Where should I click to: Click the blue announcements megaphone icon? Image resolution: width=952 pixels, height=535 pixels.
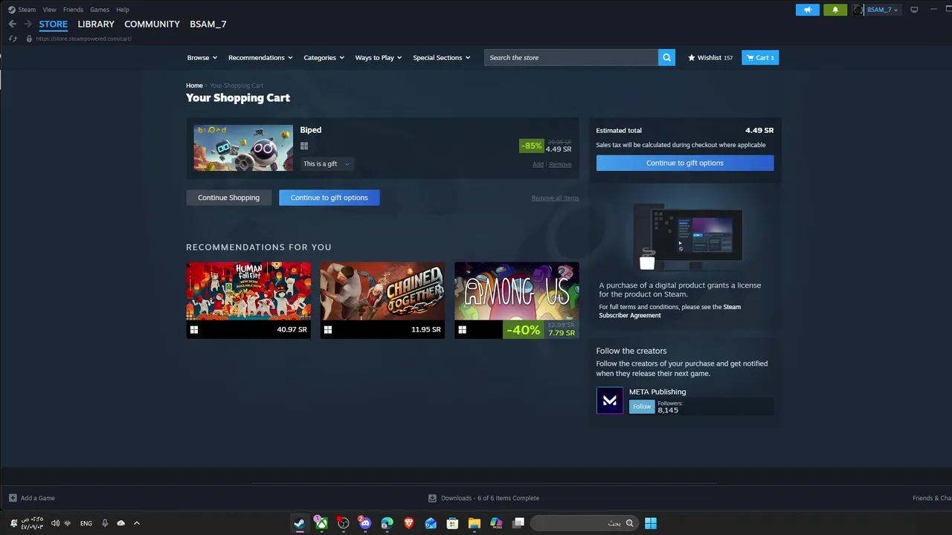[x=808, y=10]
